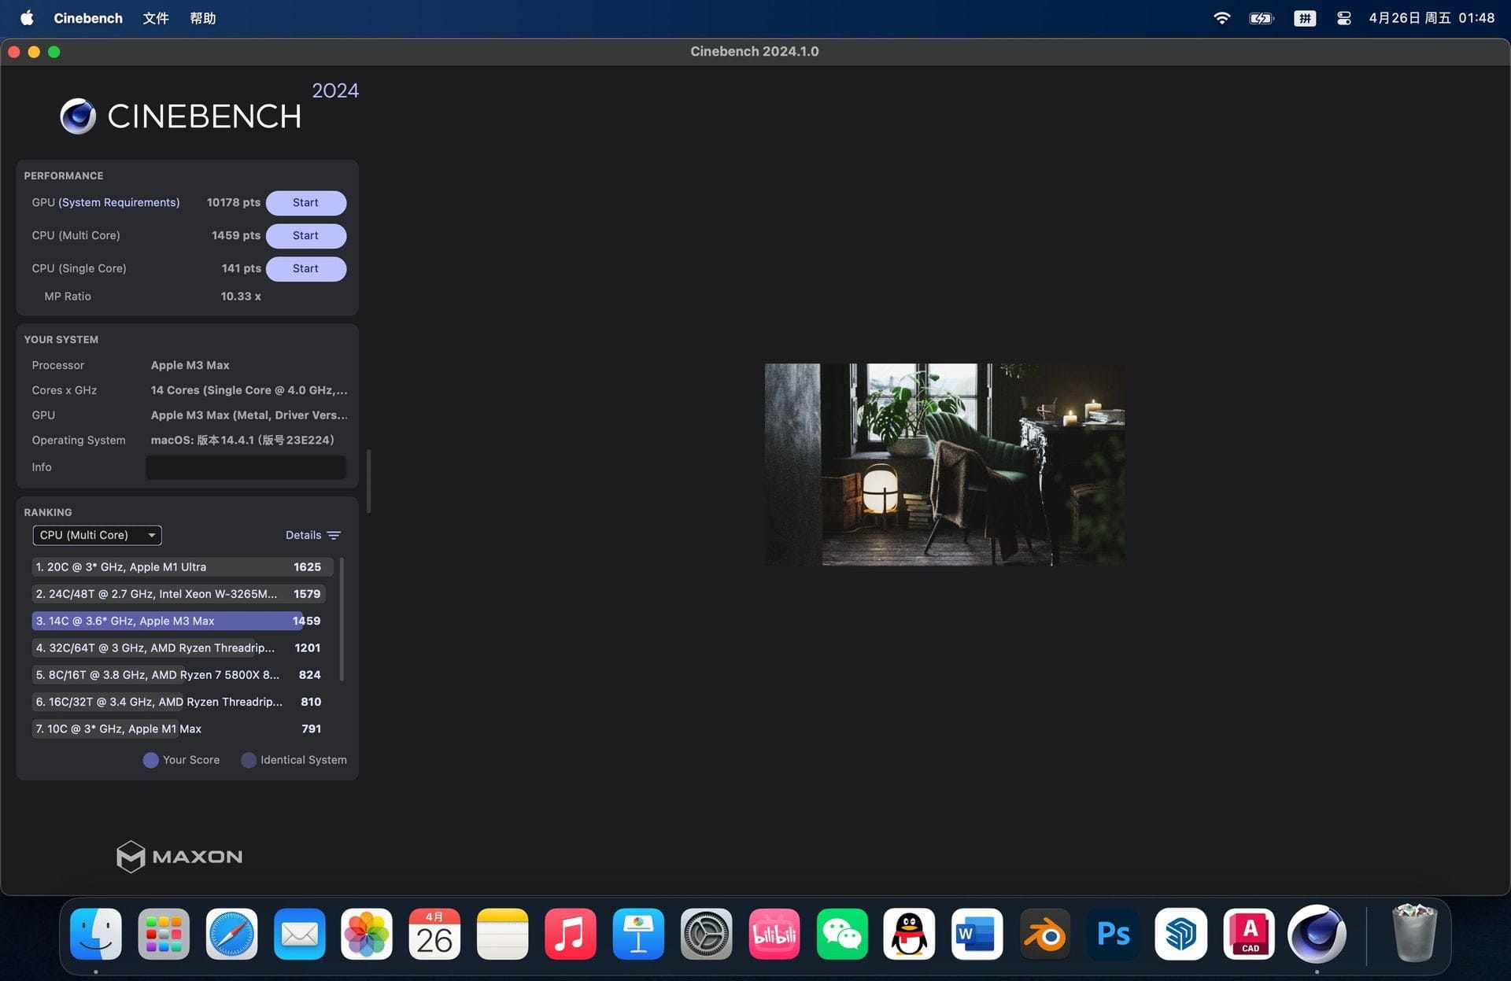This screenshot has height=981, width=1511.
Task: Open the Notes app icon
Action: coord(502,934)
